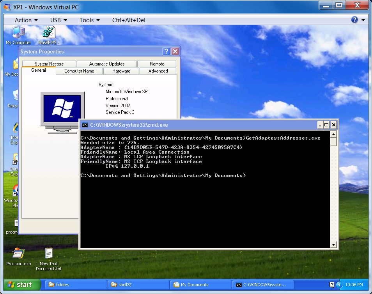Switch to Automatic Updates tab

(107, 64)
